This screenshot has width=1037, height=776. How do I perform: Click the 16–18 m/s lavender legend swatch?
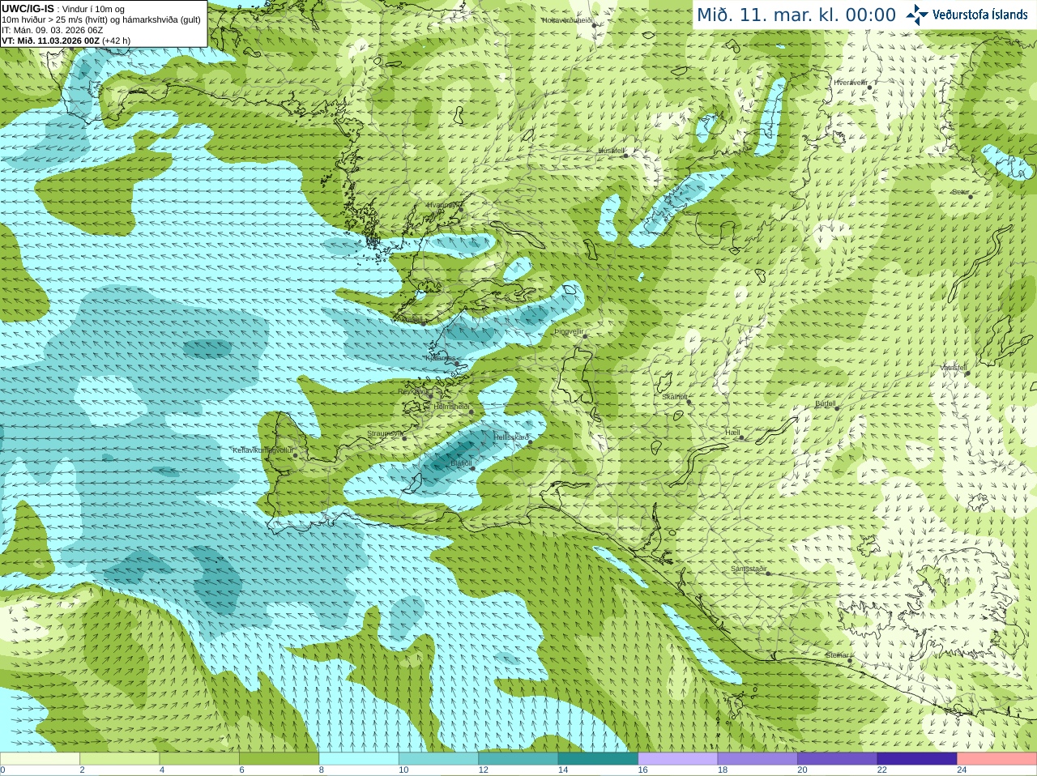[678, 759]
